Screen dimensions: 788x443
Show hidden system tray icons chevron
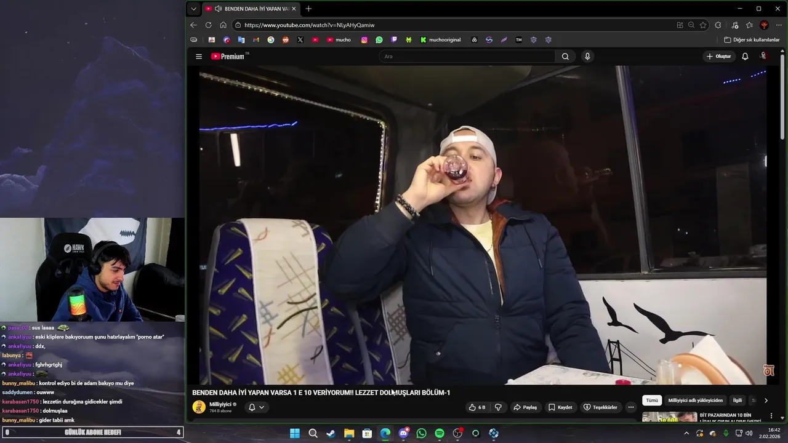[x=687, y=433]
